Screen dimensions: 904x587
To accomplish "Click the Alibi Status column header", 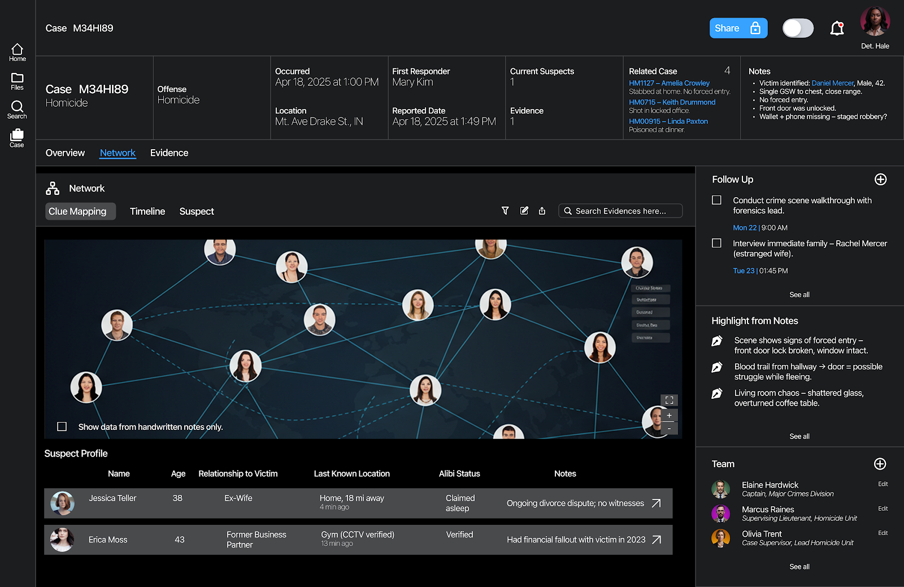I will pyautogui.click(x=459, y=473).
